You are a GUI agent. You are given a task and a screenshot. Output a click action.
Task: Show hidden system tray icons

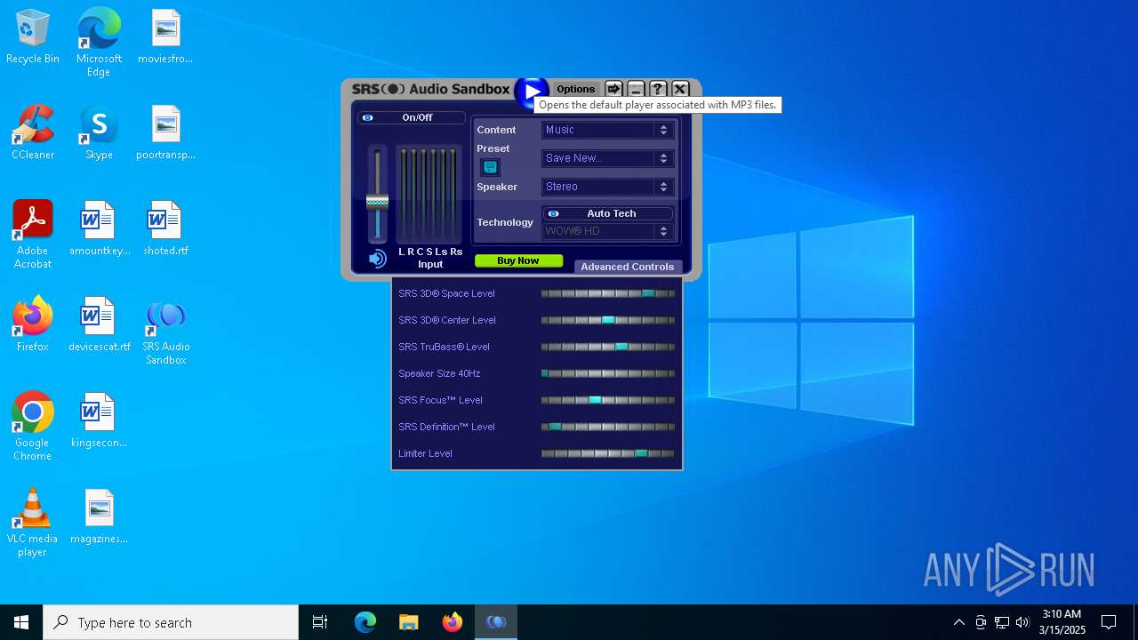tap(958, 622)
